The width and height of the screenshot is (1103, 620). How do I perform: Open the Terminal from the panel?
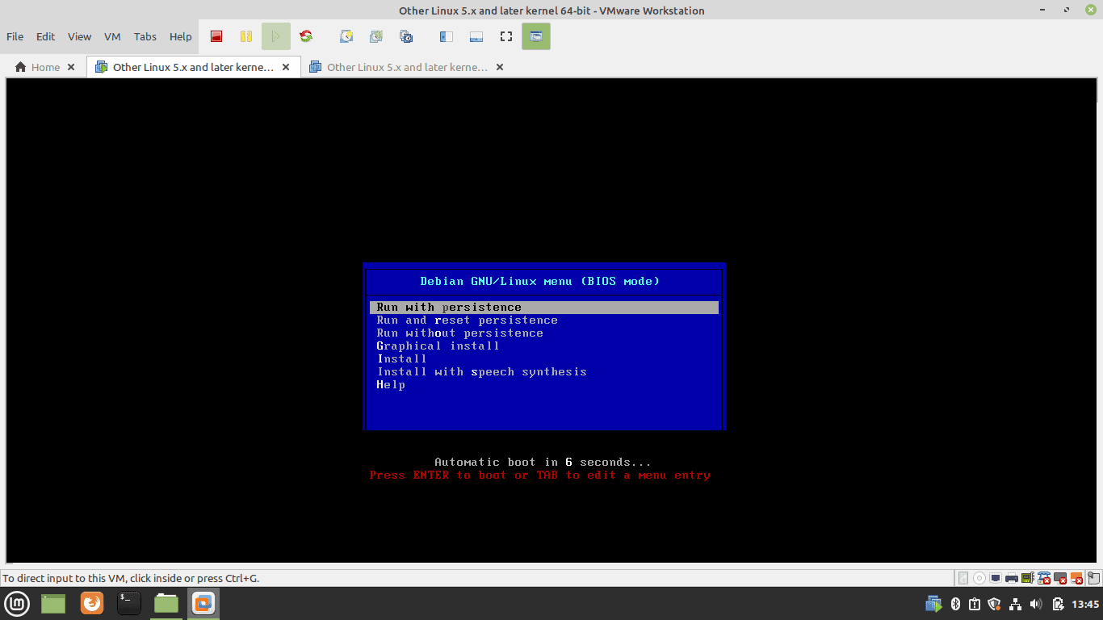(x=129, y=603)
